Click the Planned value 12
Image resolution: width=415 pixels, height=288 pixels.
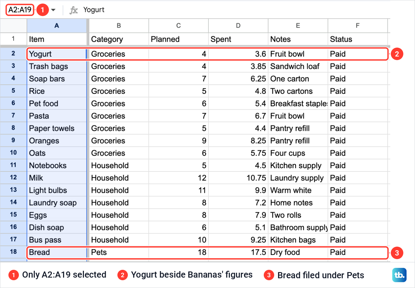tap(179, 178)
